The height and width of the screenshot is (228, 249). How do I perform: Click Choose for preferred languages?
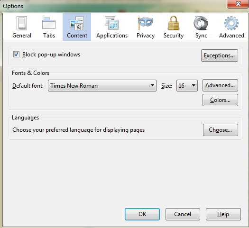click(x=221, y=130)
